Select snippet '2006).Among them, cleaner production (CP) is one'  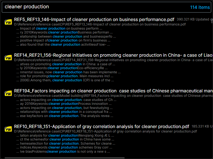[65, 80]
